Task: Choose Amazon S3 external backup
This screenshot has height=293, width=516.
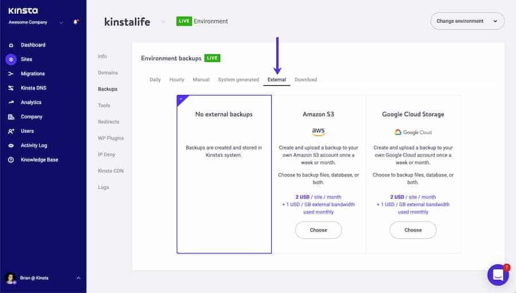Action: (318, 230)
